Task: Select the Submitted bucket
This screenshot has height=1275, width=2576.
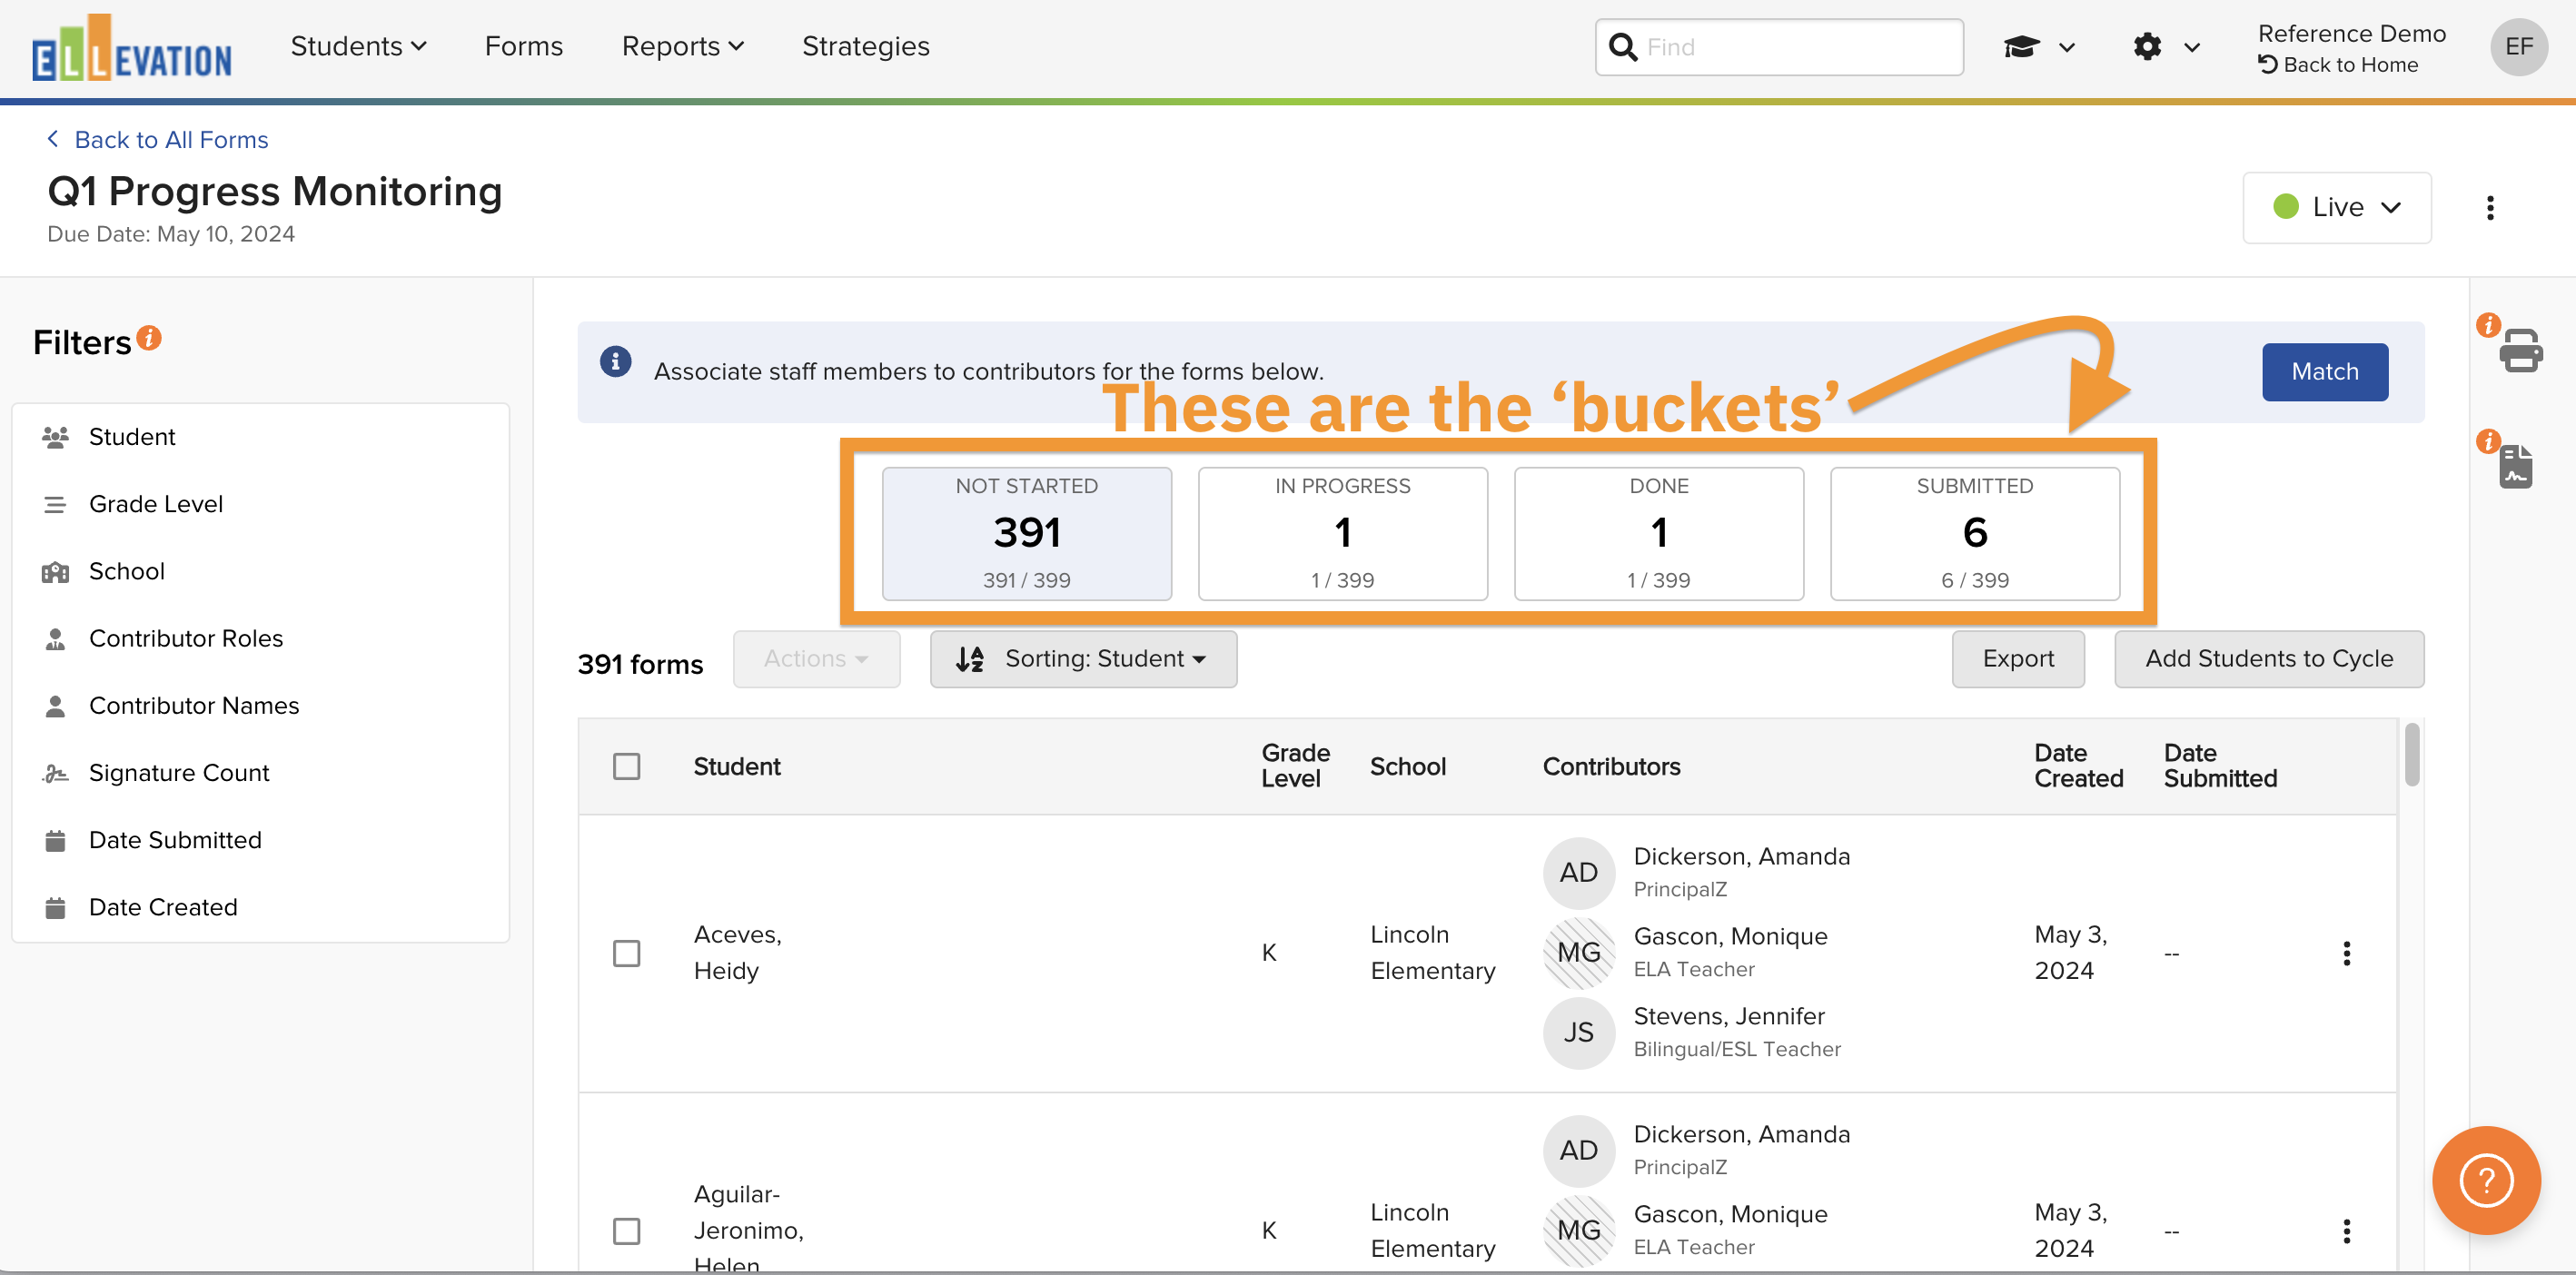Action: click(1974, 534)
